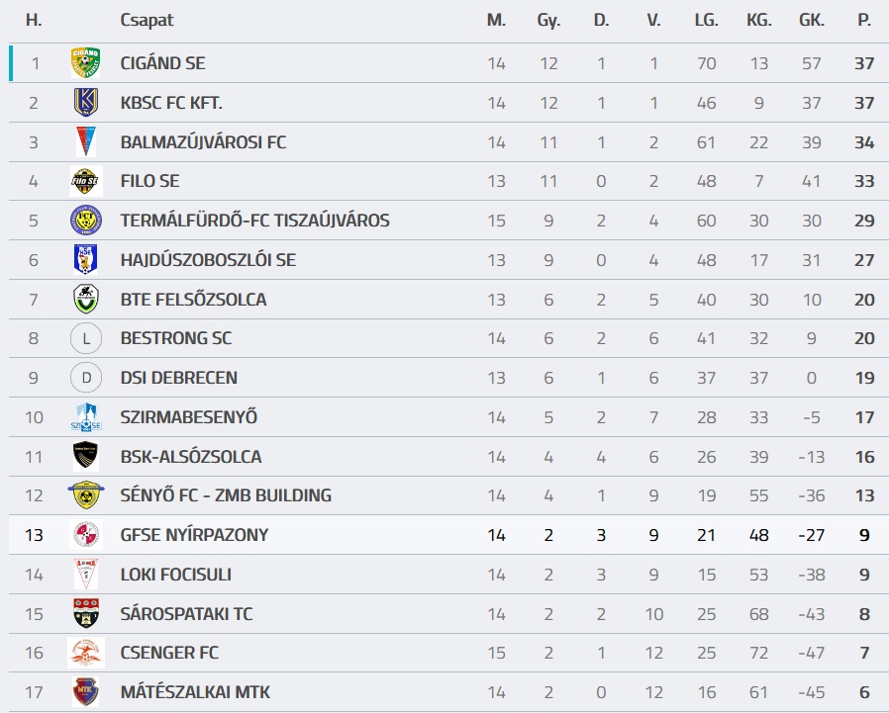Click the DSI Debrecen placeholder logo

click(86, 378)
